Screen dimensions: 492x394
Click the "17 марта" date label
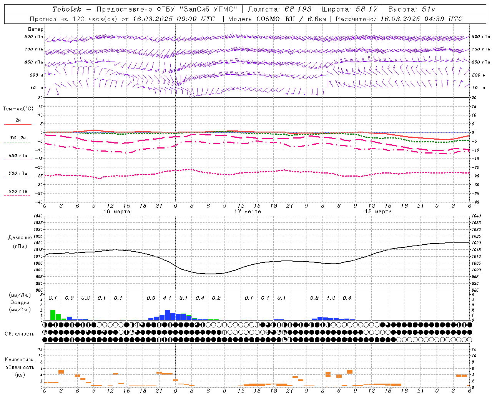click(248, 212)
